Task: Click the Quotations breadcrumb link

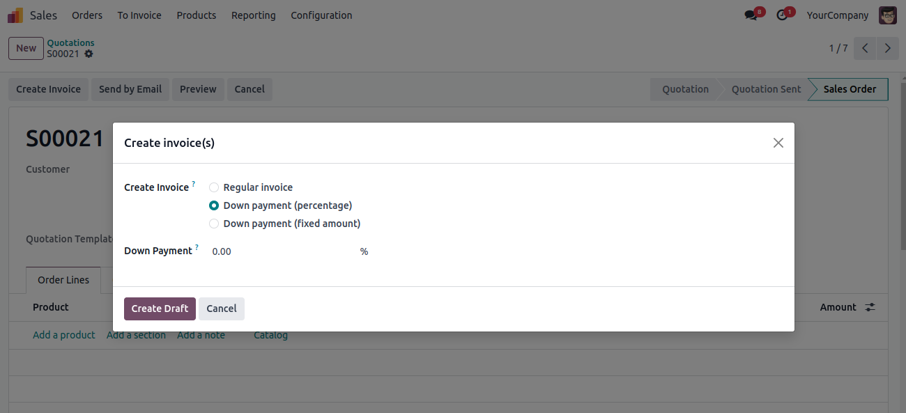Action: click(70, 42)
